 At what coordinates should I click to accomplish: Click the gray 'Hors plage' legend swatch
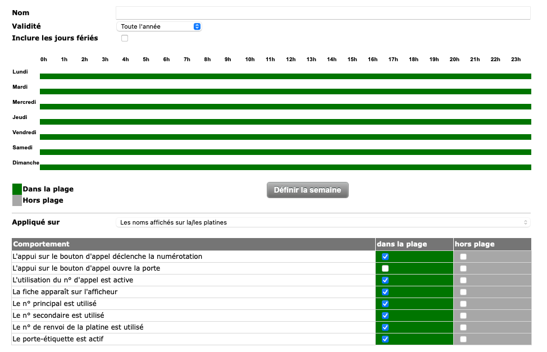tap(17, 200)
